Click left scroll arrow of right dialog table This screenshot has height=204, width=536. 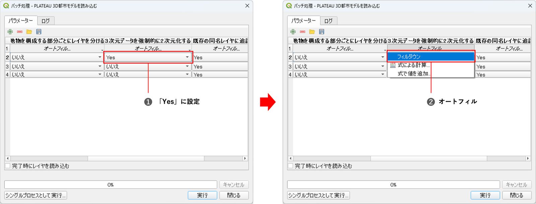click(x=290, y=158)
